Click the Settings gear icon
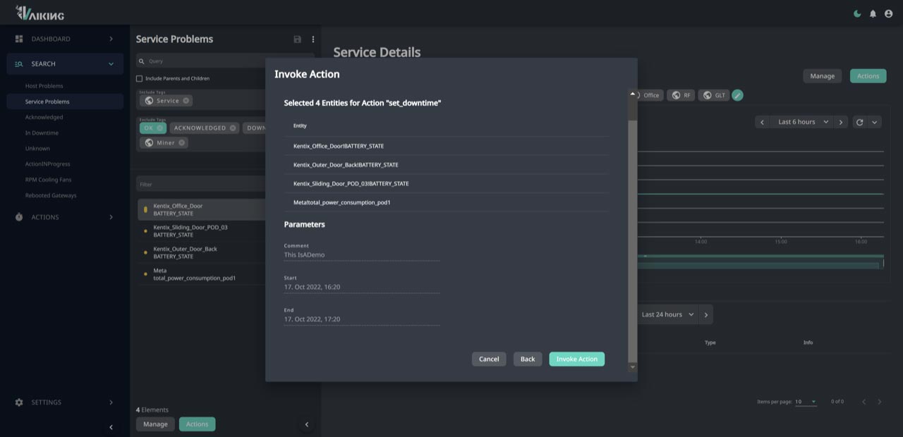The image size is (903, 437). [19, 402]
